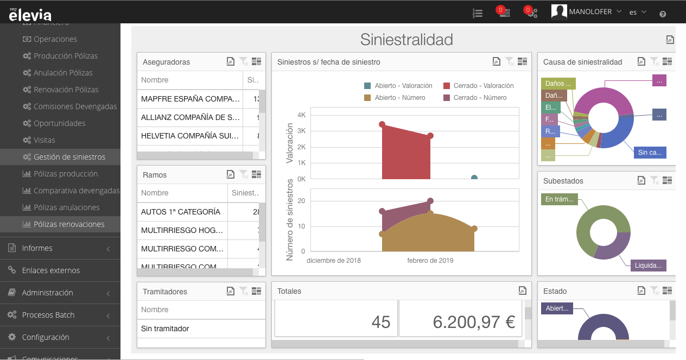Expand the Administración sidebar section
The image size is (686, 360).
[60, 293]
